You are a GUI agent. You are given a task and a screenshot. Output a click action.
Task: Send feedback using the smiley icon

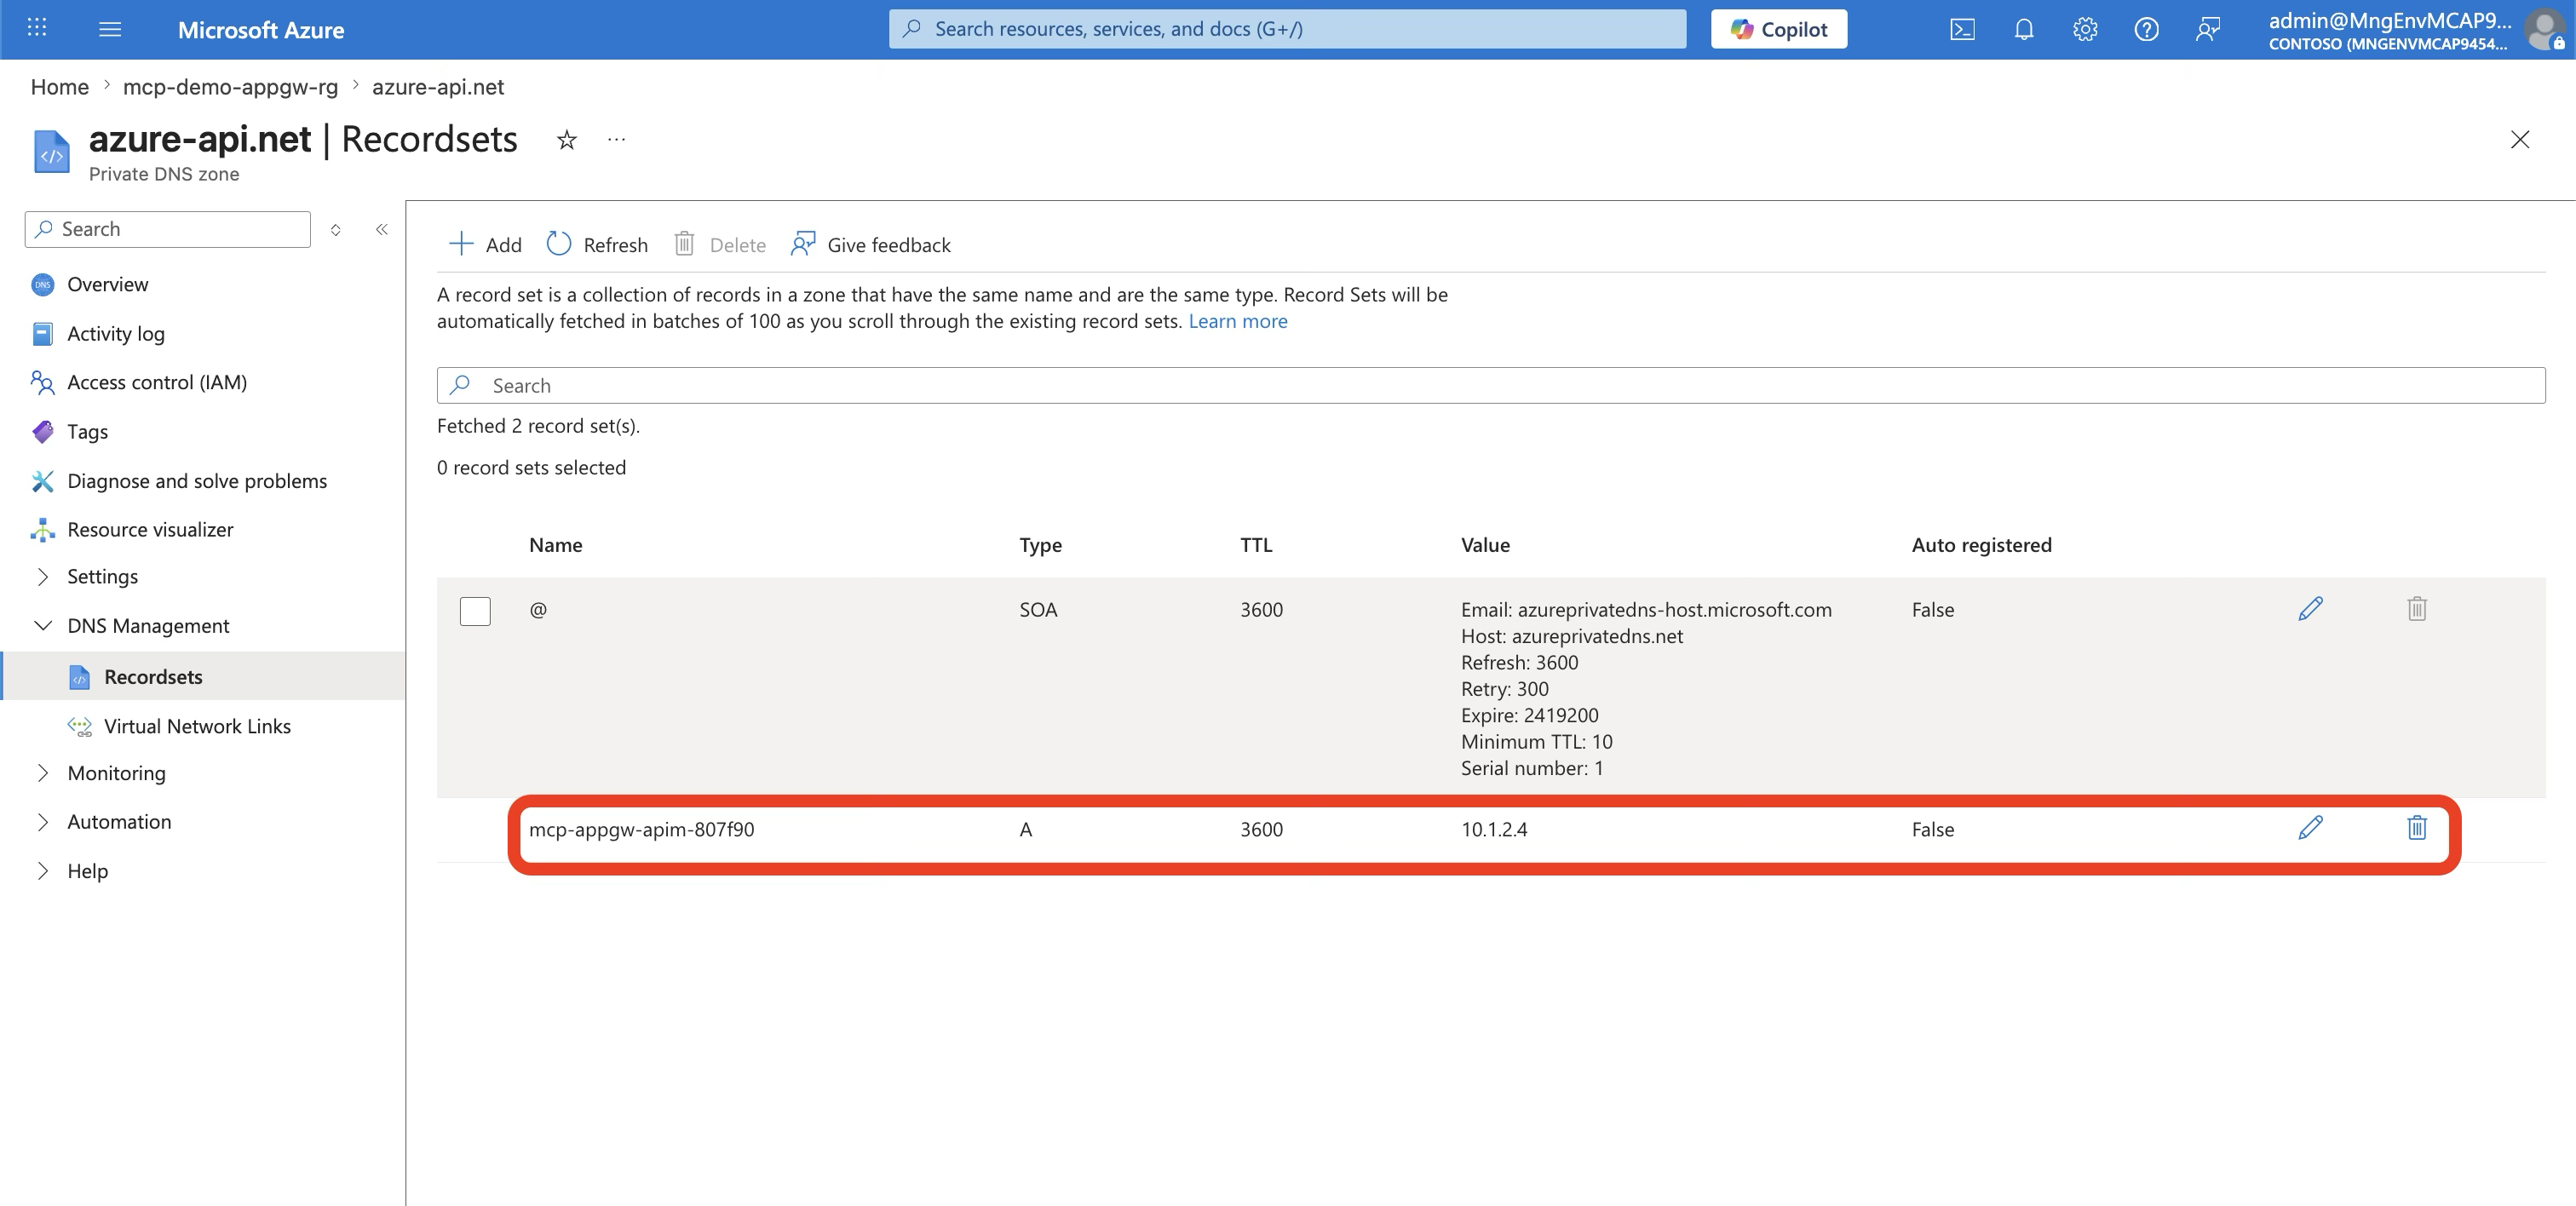point(2209,29)
